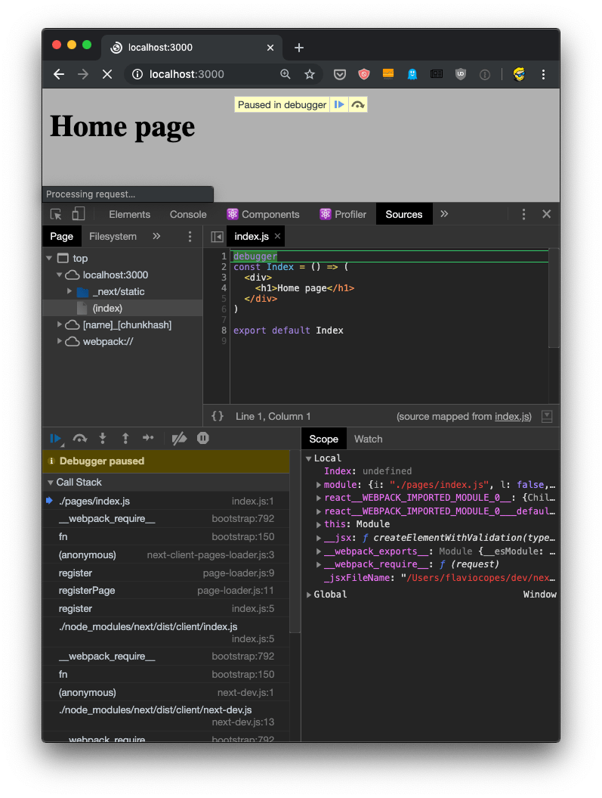Expand the Global scope section
602x798 pixels.
point(309,595)
